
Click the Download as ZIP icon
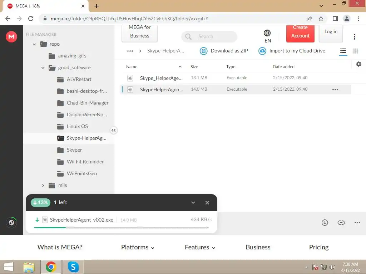click(203, 51)
